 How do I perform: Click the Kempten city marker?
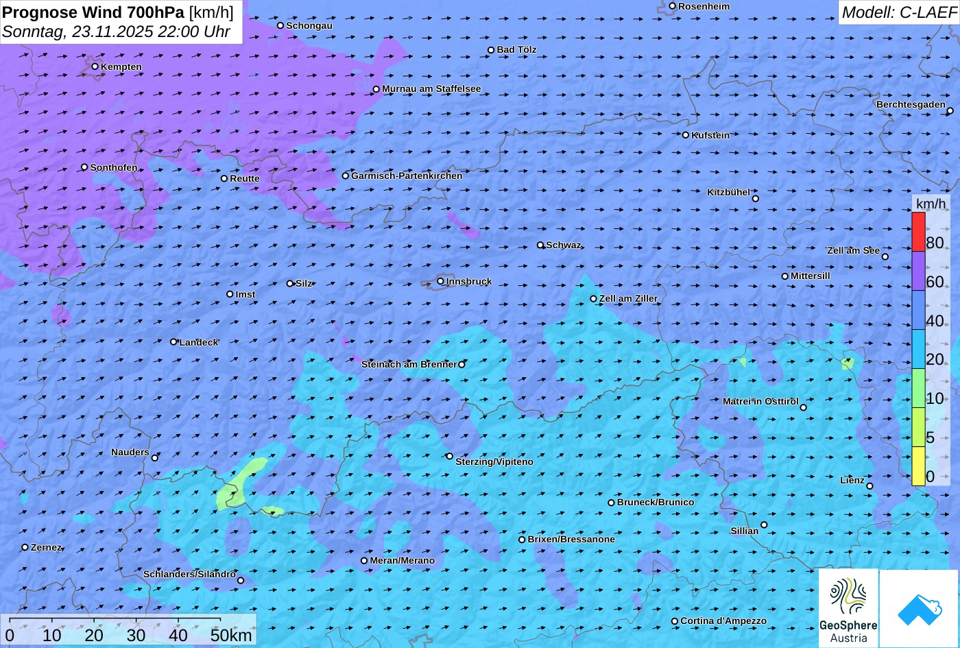[95, 67]
